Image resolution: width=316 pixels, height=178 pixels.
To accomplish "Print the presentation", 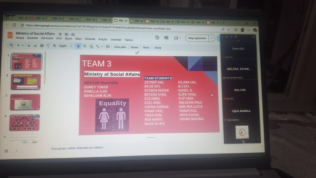I will tap(42, 46).
